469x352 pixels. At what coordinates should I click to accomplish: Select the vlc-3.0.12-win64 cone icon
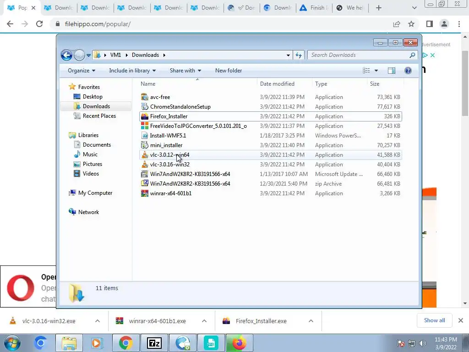tap(144, 155)
